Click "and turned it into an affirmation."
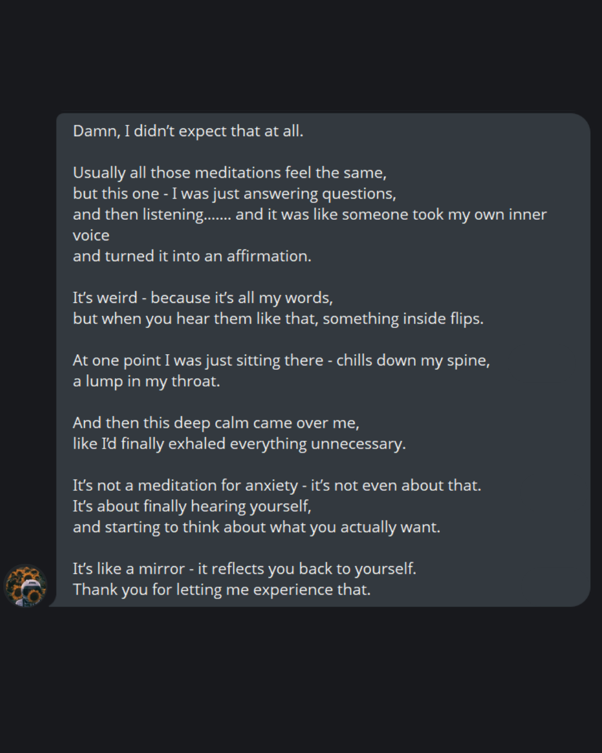Screen dimensions: 602x753 pos(192,257)
